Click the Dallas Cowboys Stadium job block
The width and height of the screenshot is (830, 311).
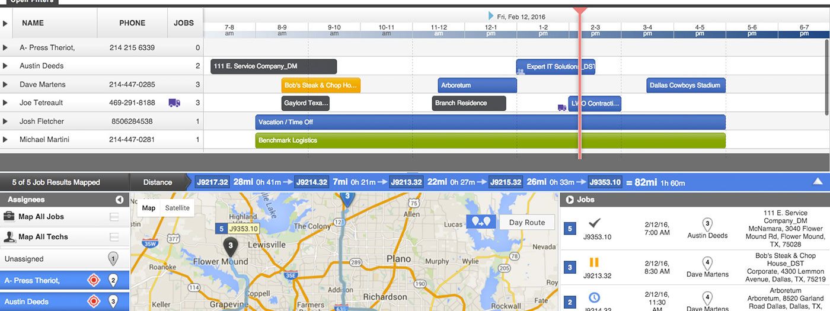click(x=686, y=85)
